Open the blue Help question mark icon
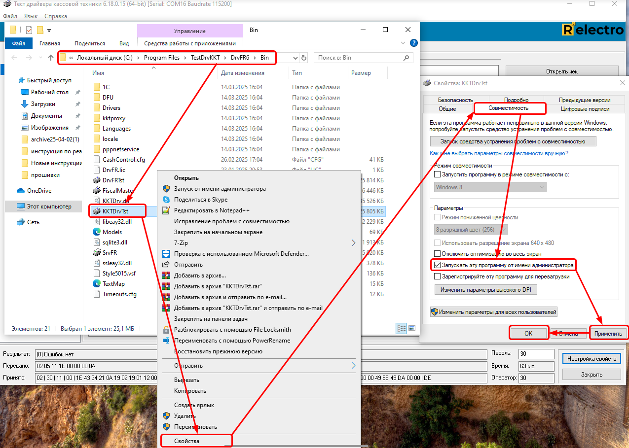This screenshot has height=448, width=629. pyautogui.click(x=413, y=43)
